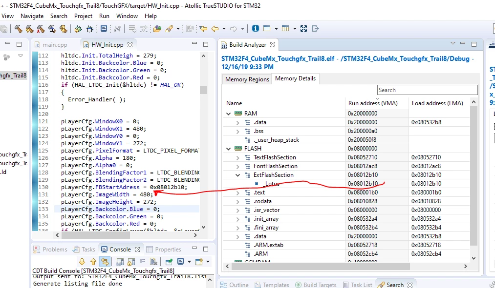Click the Rebuild project hammer icon
The image size is (495, 288).
(x=30, y=29)
